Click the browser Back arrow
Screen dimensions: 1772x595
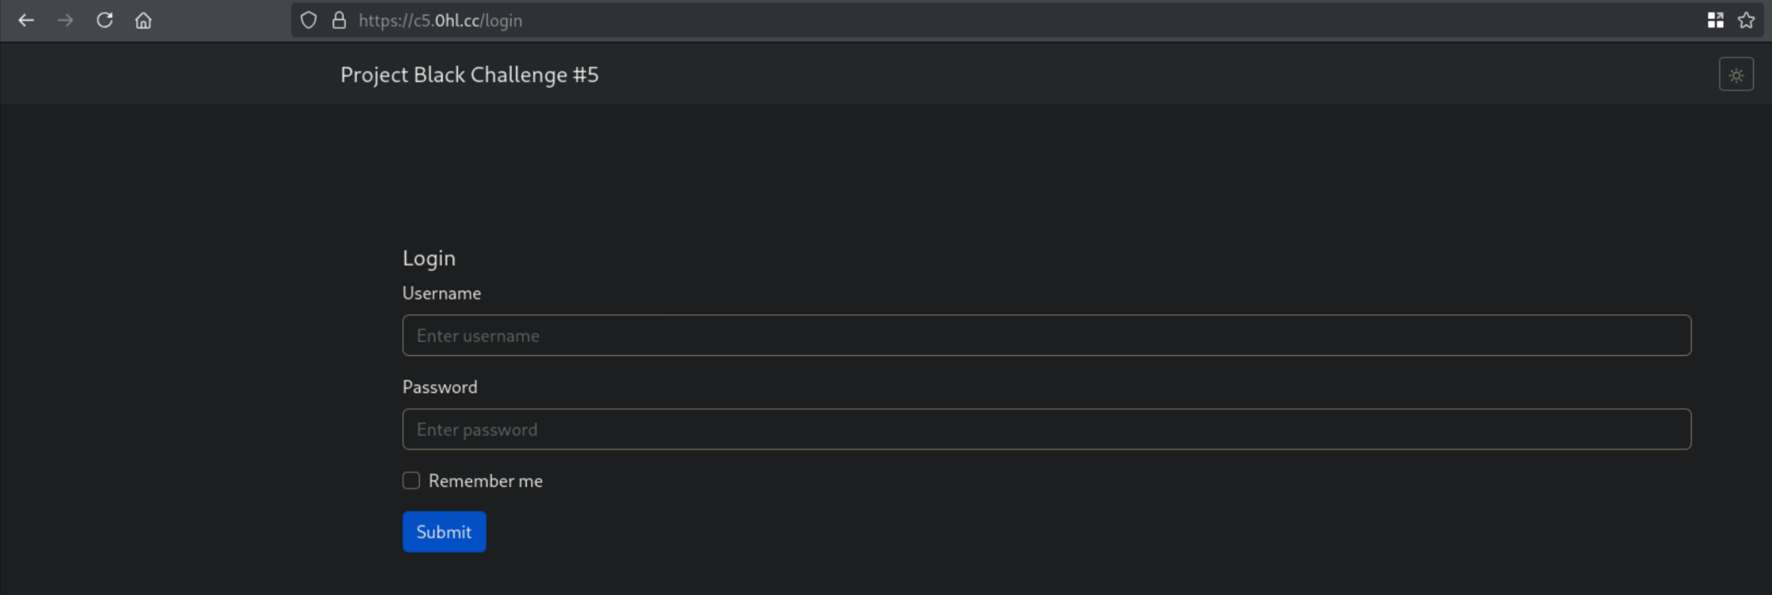[x=26, y=20]
